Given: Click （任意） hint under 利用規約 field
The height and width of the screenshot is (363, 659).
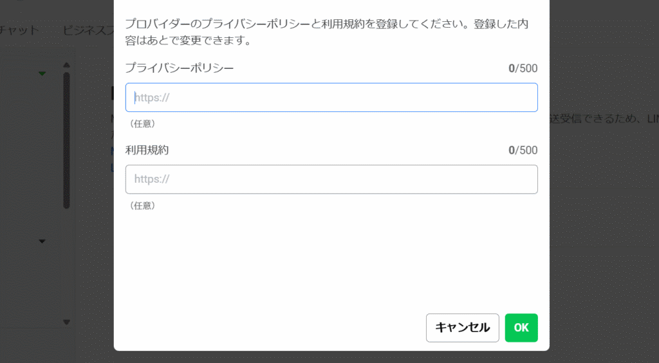Looking at the screenshot, I should click(x=142, y=205).
